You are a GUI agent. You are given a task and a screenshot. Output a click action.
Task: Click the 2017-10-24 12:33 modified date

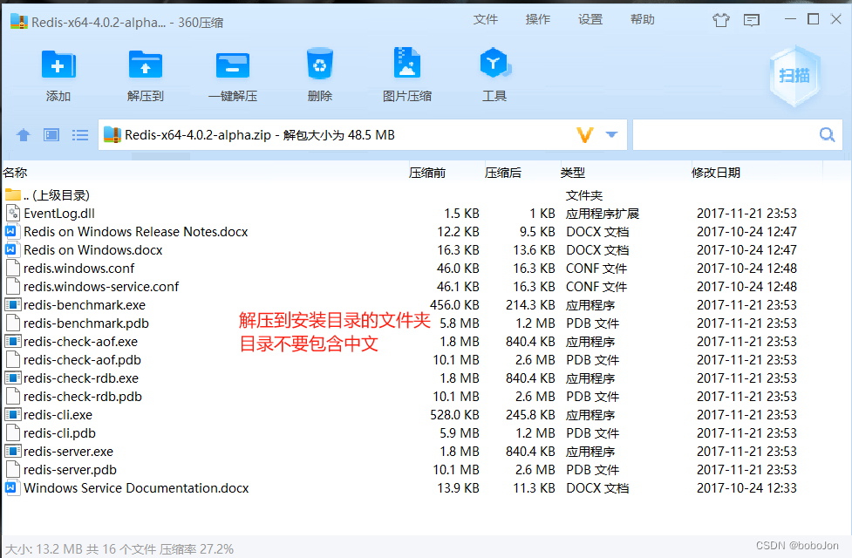pos(746,488)
